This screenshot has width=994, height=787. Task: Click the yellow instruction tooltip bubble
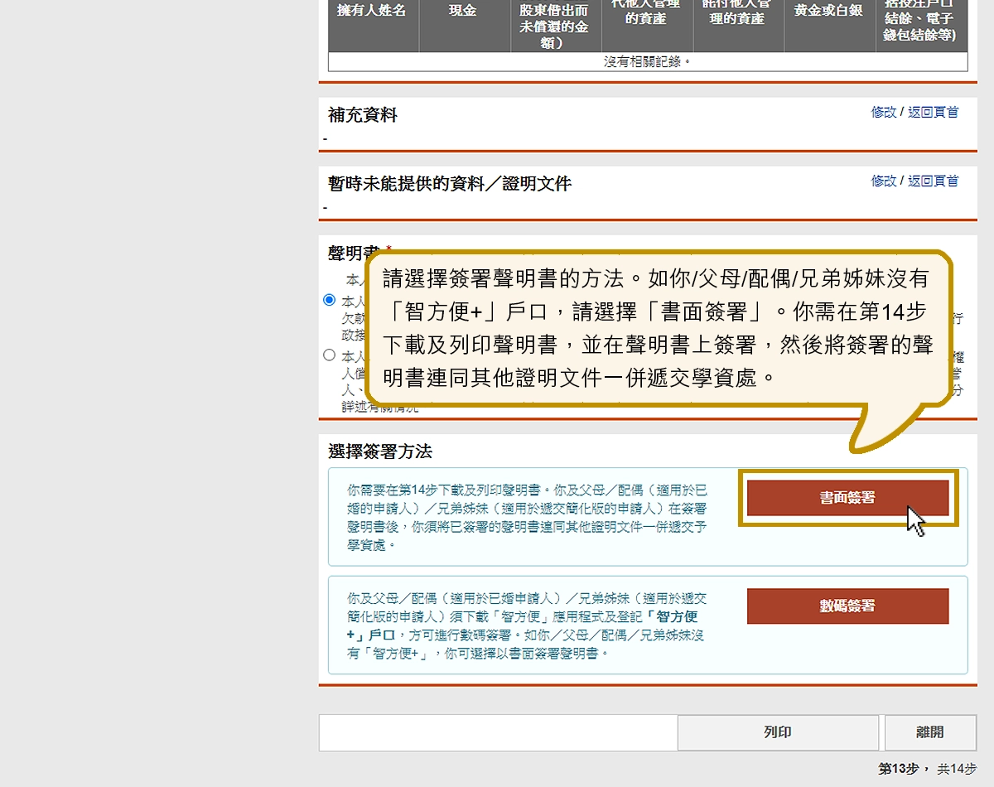pyautogui.click(x=659, y=327)
